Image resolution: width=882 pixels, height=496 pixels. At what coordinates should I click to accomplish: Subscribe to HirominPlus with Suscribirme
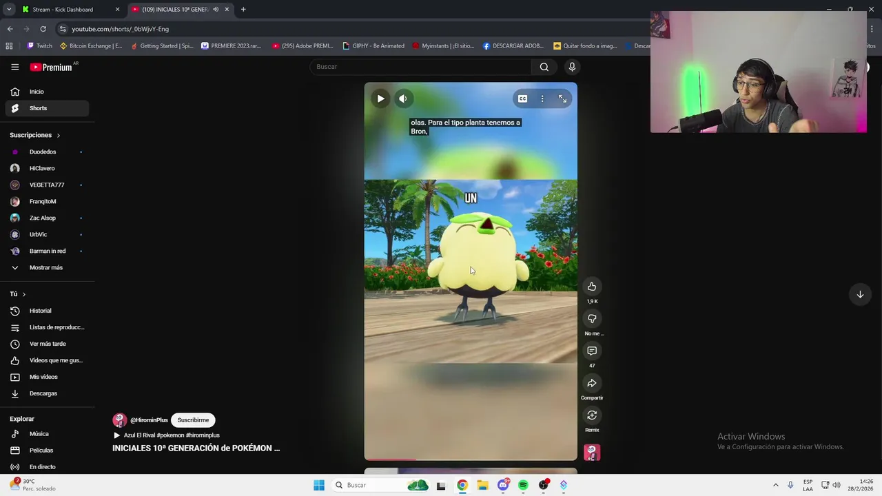tap(193, 420)
